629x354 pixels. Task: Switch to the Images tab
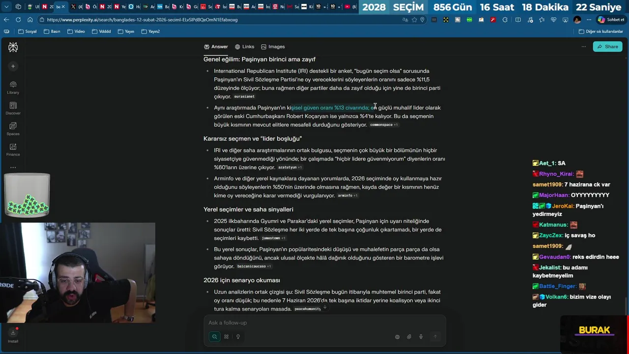273,47
